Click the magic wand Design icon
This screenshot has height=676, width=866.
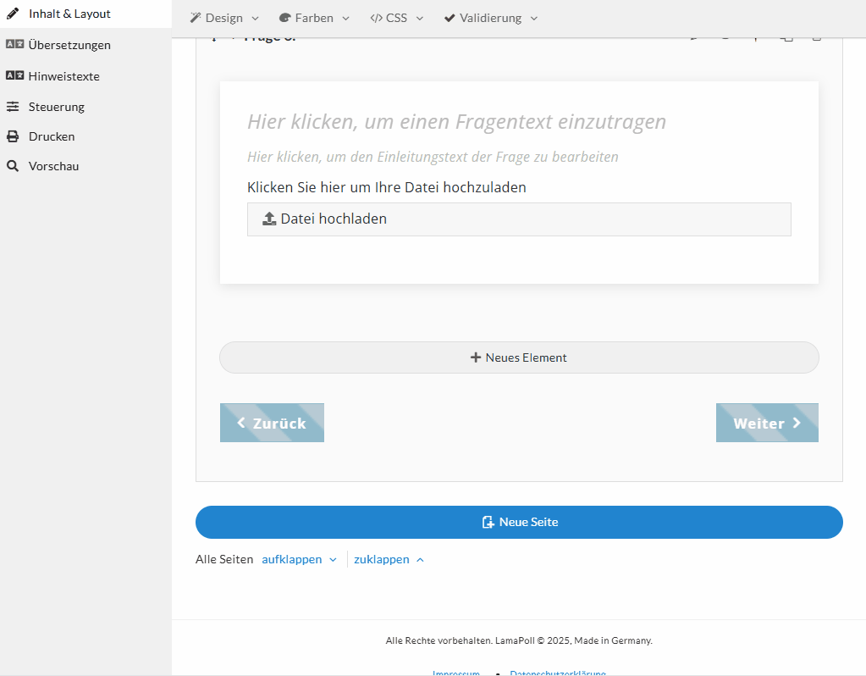point(195,18)
